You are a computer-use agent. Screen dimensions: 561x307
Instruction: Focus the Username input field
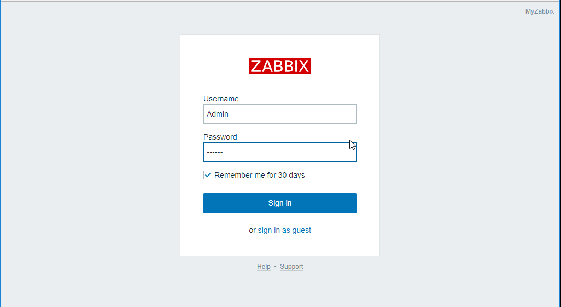pyautogui.click(x=280, y=114)
